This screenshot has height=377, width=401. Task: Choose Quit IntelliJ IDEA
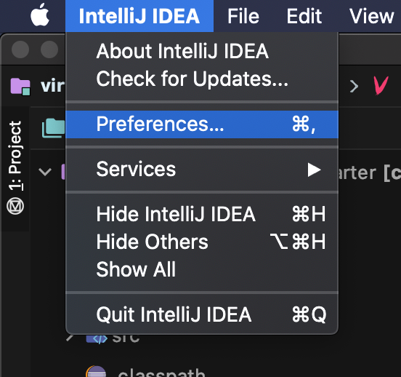(202, 314)
